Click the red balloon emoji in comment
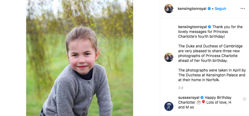249x116 pixels. pyautogui.click(x=203, y=102)
